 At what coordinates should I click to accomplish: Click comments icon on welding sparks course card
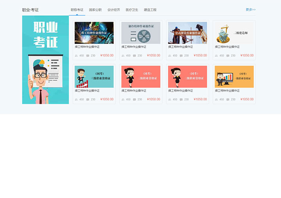[88, 56]
